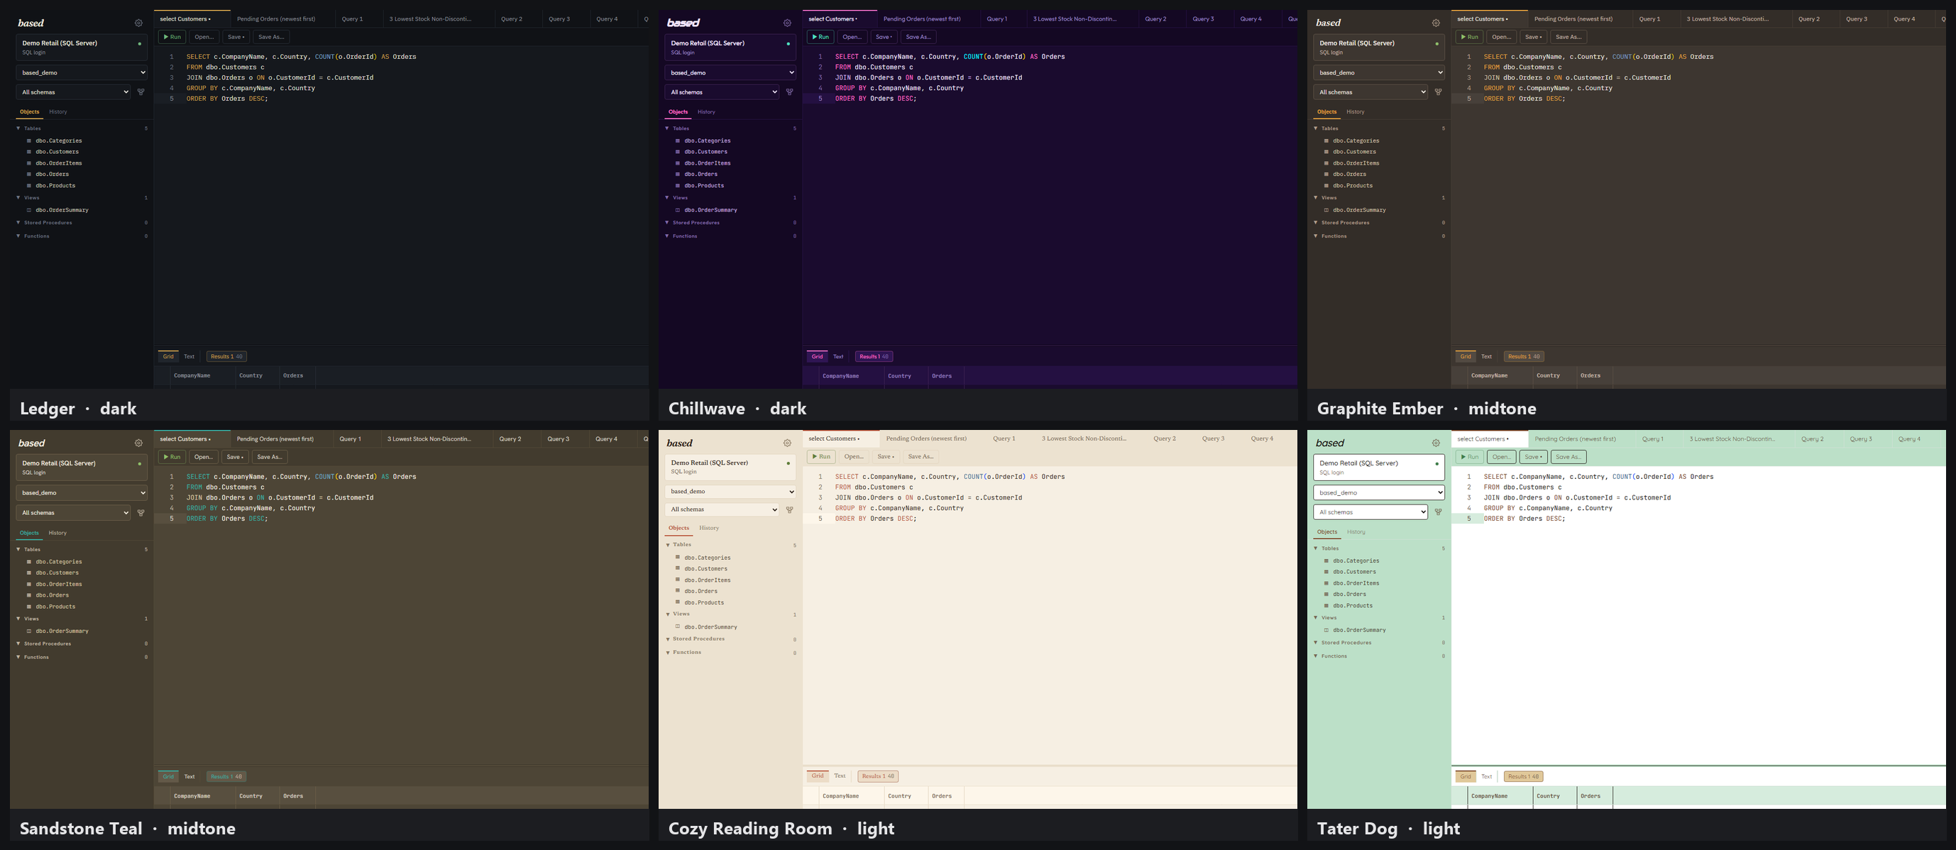Open All schemas dropdown in Chillwave panel

(721, 92)
